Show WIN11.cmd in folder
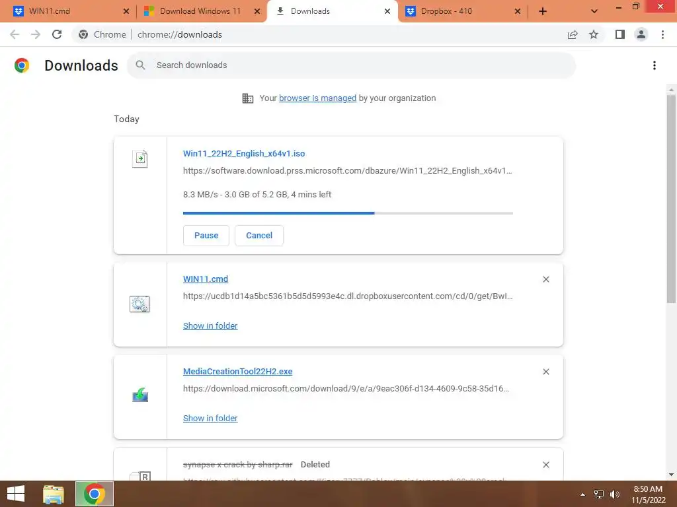This screenshot has width=677, height=507. click(x=210, y=326)
